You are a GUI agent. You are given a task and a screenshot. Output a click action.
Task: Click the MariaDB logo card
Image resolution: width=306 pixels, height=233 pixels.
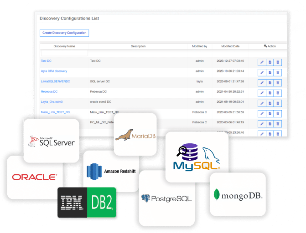click(135, 134)
